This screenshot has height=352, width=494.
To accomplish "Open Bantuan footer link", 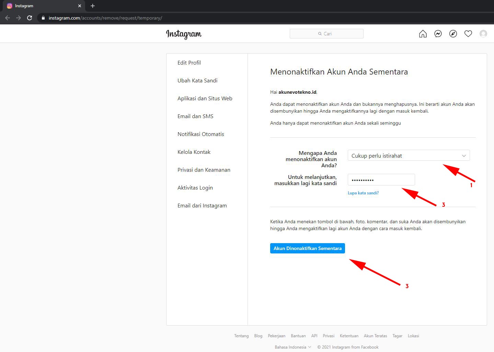I will (298, 336).
